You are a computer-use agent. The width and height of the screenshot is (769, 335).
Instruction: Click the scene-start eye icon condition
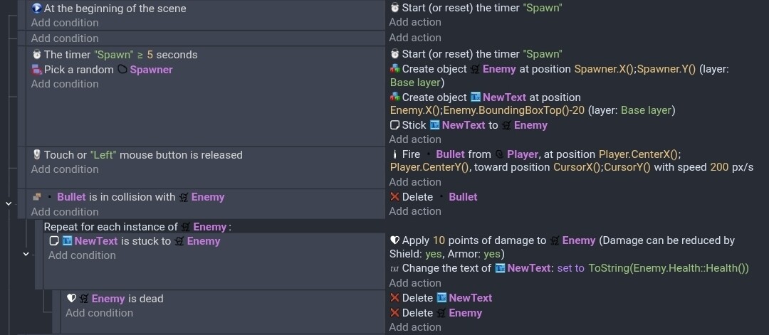click(x=37, y=9)
